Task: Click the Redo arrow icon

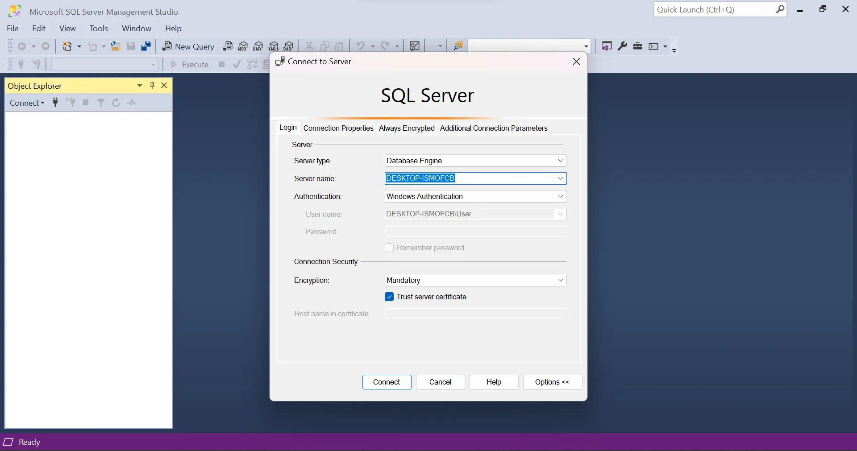Action: [385, 46]
